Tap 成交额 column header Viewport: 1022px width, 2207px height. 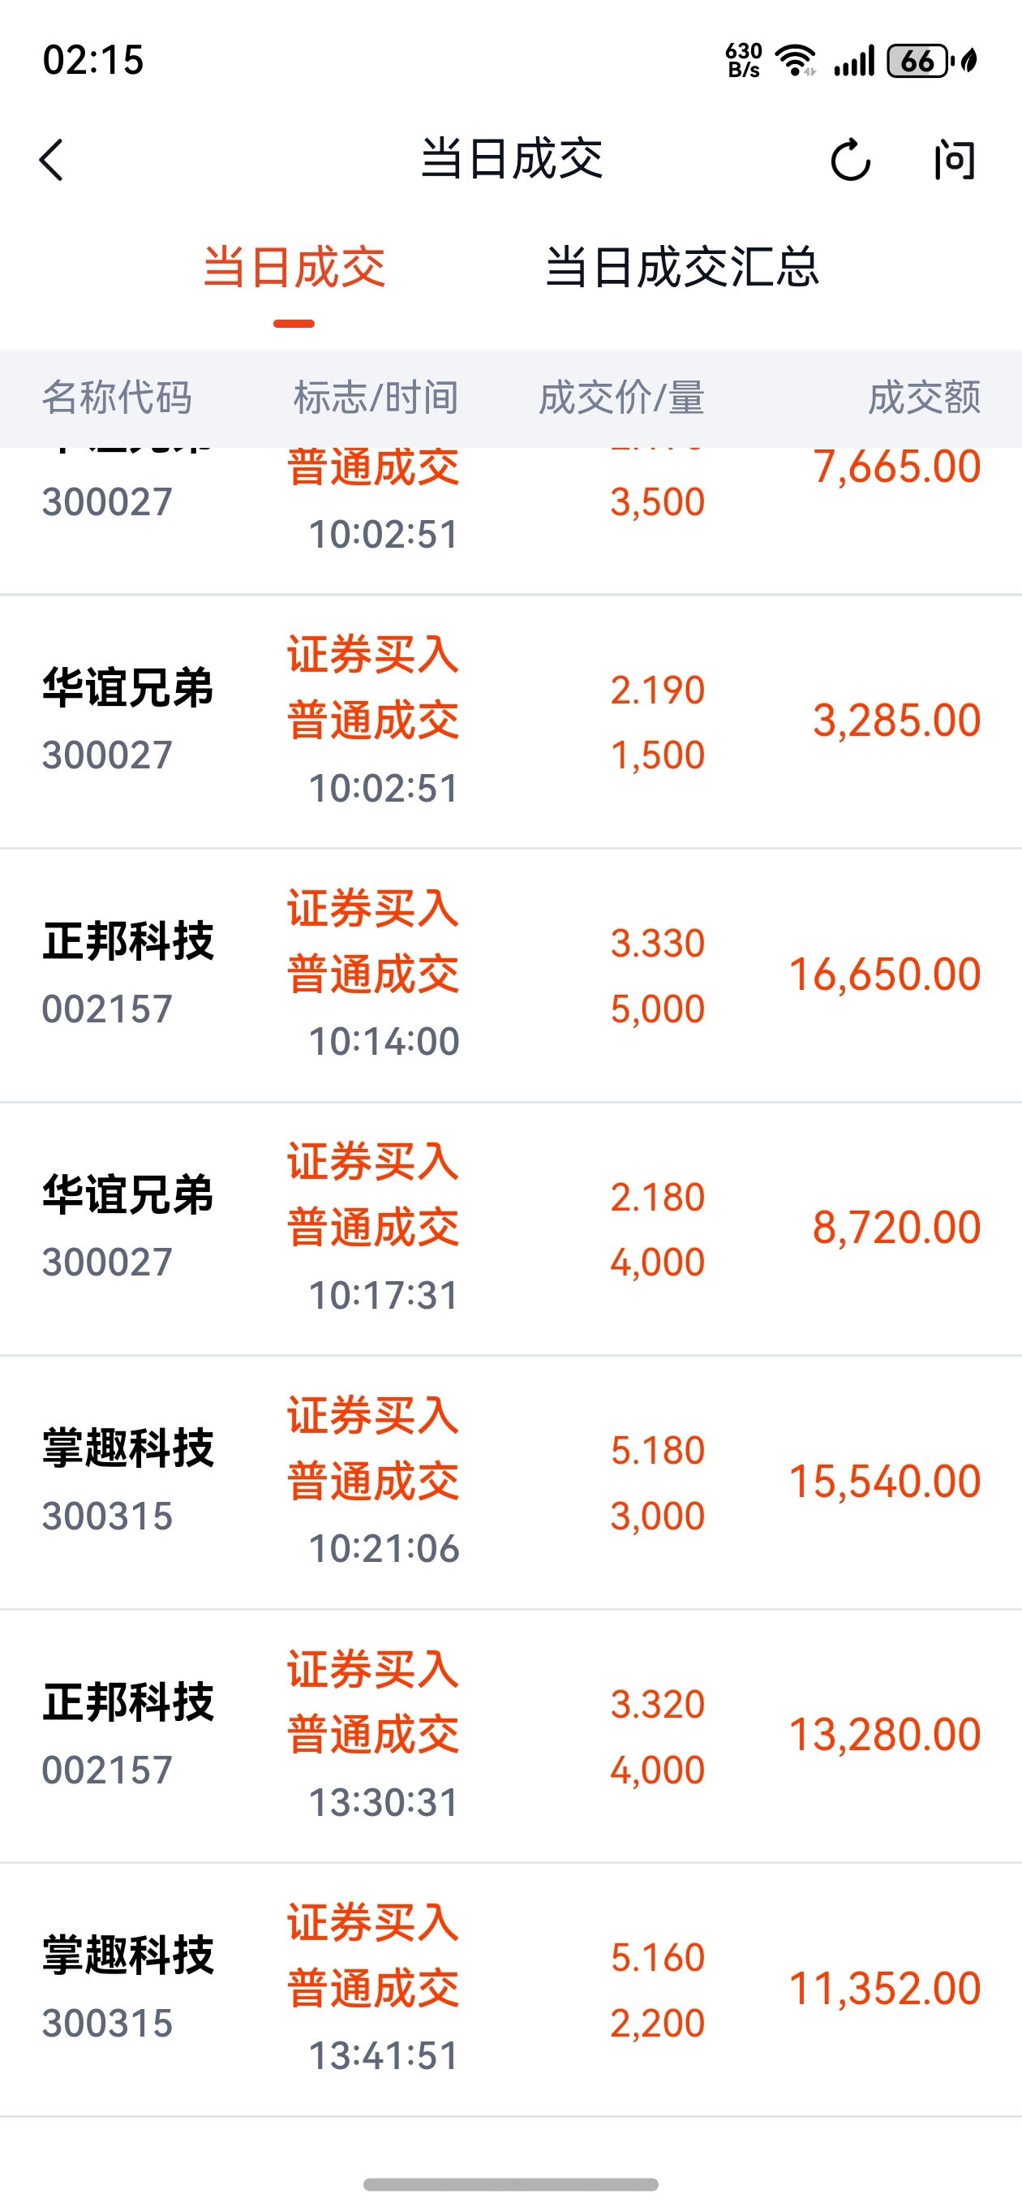coord(924,398)
